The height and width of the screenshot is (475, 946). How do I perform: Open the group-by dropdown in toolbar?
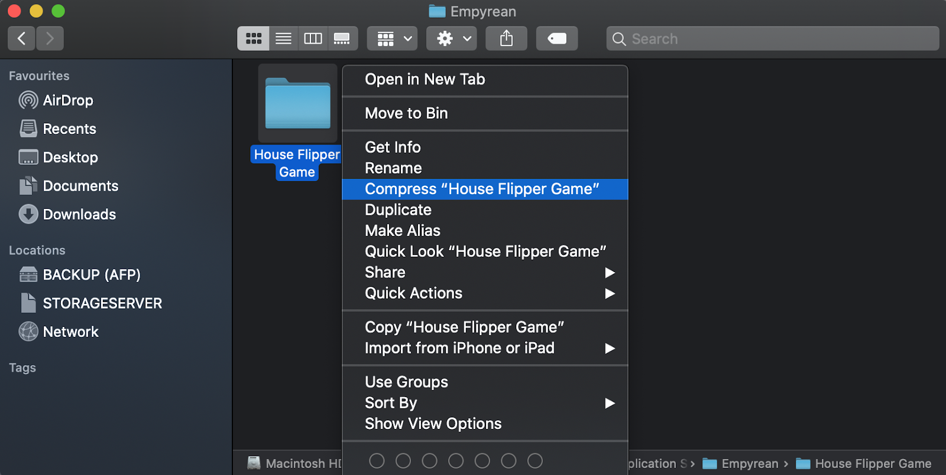(393, 39)
